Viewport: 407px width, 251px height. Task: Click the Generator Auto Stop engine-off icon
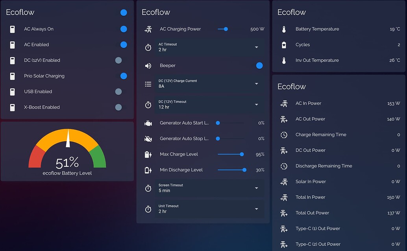click(x=148, y=139)
